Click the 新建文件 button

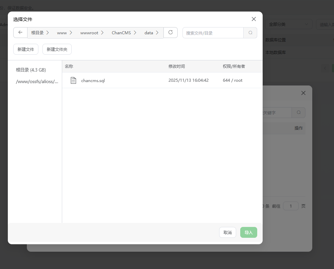coord(26,49)
